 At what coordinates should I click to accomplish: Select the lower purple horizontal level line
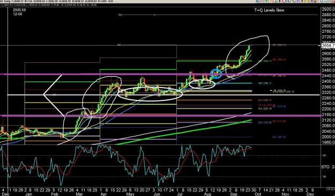pos(160,116)
